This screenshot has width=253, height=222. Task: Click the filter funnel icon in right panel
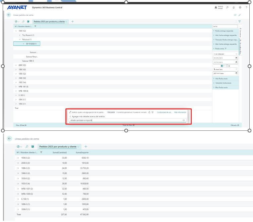click(x=239, y=22)
